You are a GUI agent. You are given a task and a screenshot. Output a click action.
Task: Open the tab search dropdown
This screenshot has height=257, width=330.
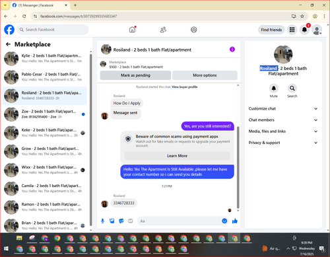5,5
